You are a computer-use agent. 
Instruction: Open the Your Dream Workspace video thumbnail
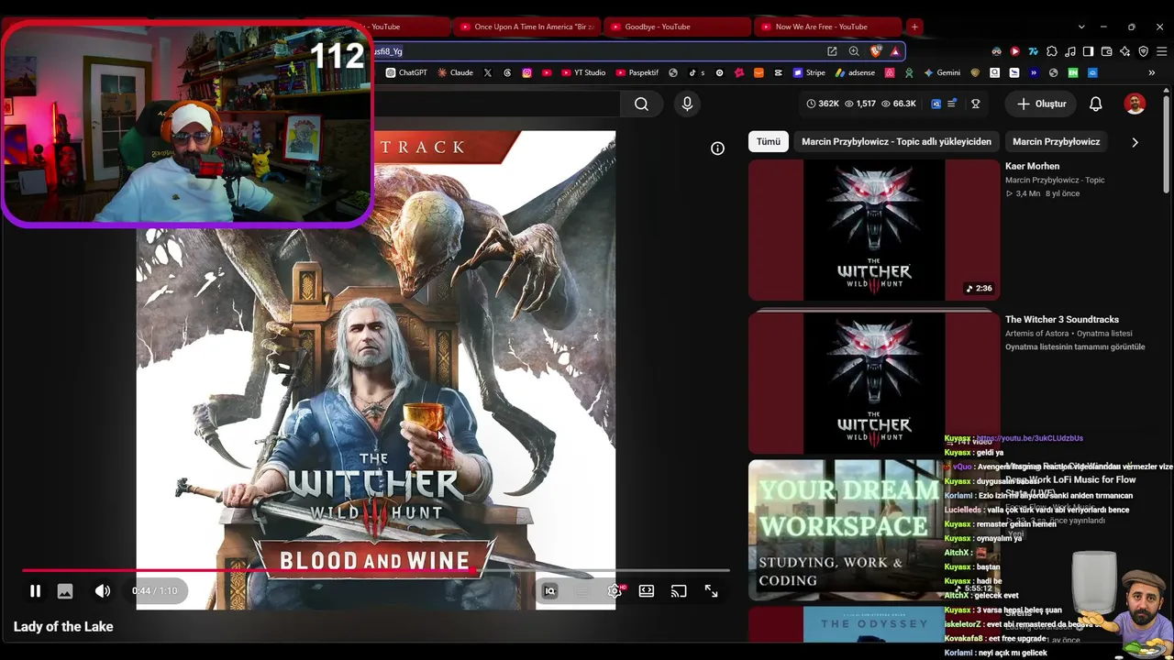844,530
